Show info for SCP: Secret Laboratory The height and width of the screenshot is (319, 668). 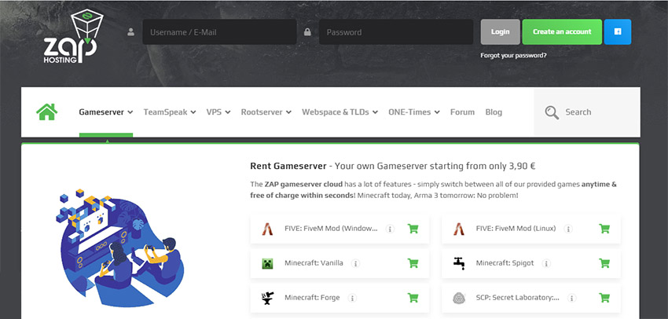[571, 298]
